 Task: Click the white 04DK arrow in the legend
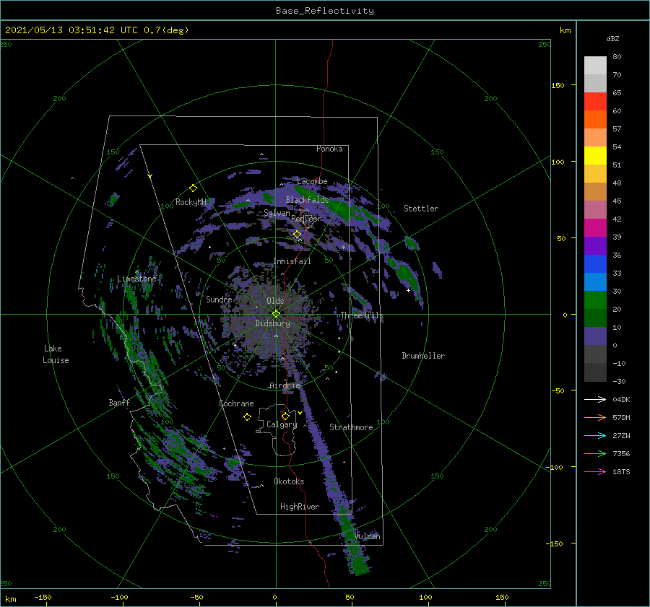595,399
